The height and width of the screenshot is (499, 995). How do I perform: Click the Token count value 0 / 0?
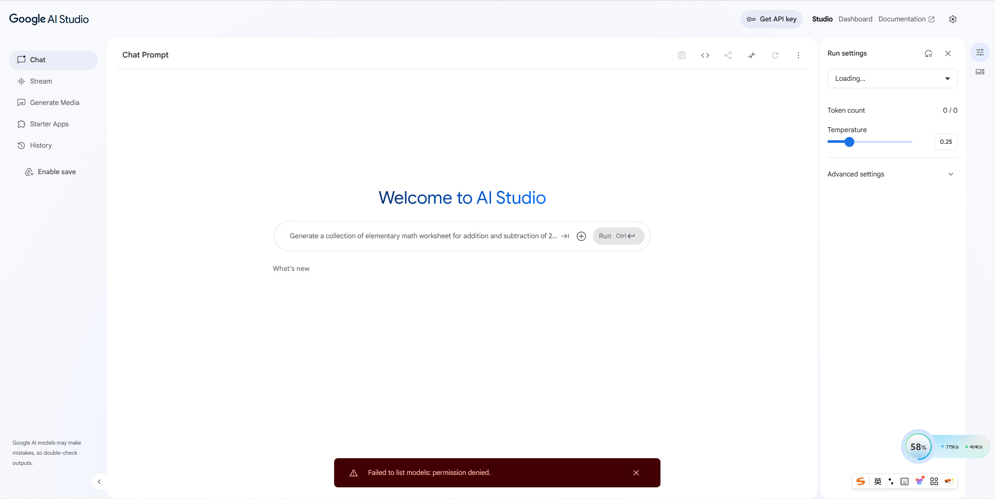(950, 110)
